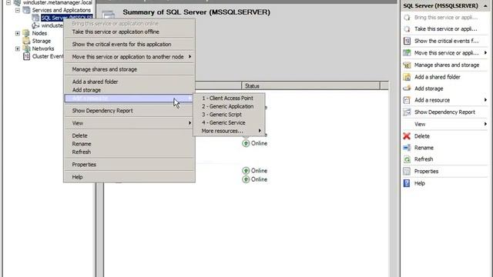Select 2 - Generic Application resource

point(229,106)
